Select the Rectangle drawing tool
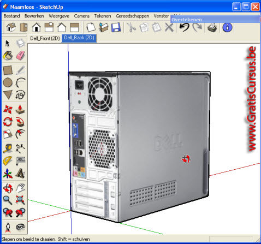 pyautogui.click(x=8, y=70)
